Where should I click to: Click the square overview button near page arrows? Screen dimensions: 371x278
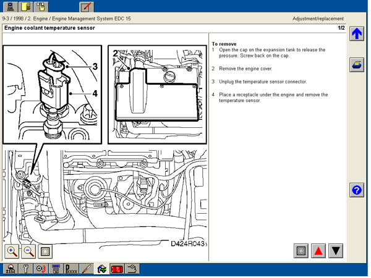[x=301, y=250]
